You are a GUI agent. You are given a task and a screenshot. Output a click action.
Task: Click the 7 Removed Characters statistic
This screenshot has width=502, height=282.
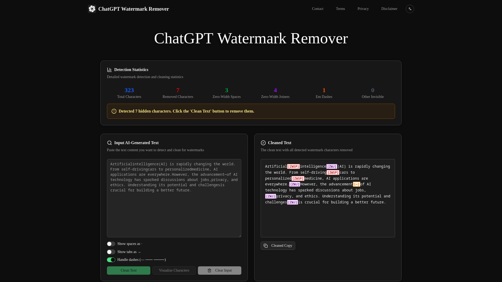pyautogui.click(x=178, y=93)
